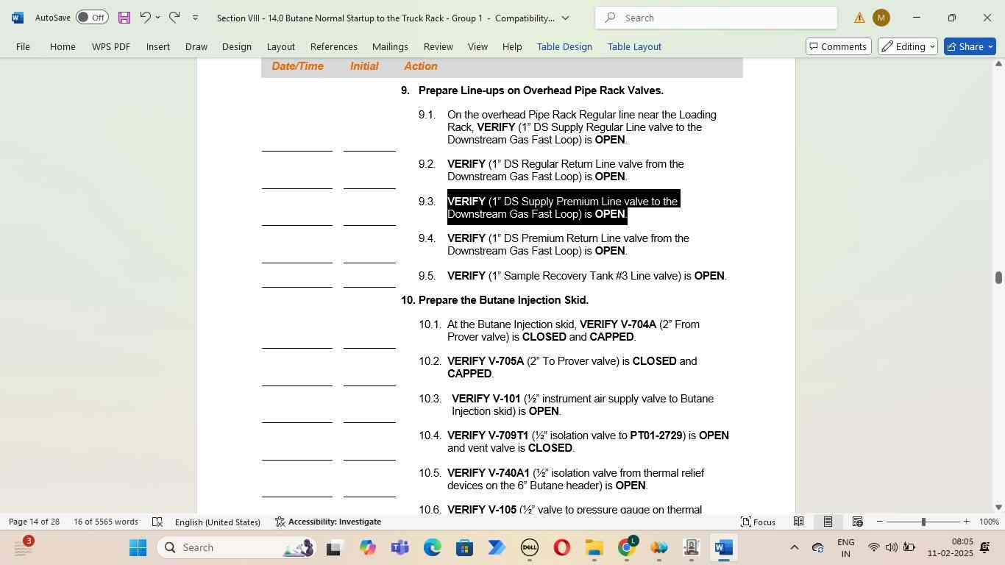This screenshot has width=1005, height=565.
Task: Switch to the Insert tab
Action: [158, 46]
